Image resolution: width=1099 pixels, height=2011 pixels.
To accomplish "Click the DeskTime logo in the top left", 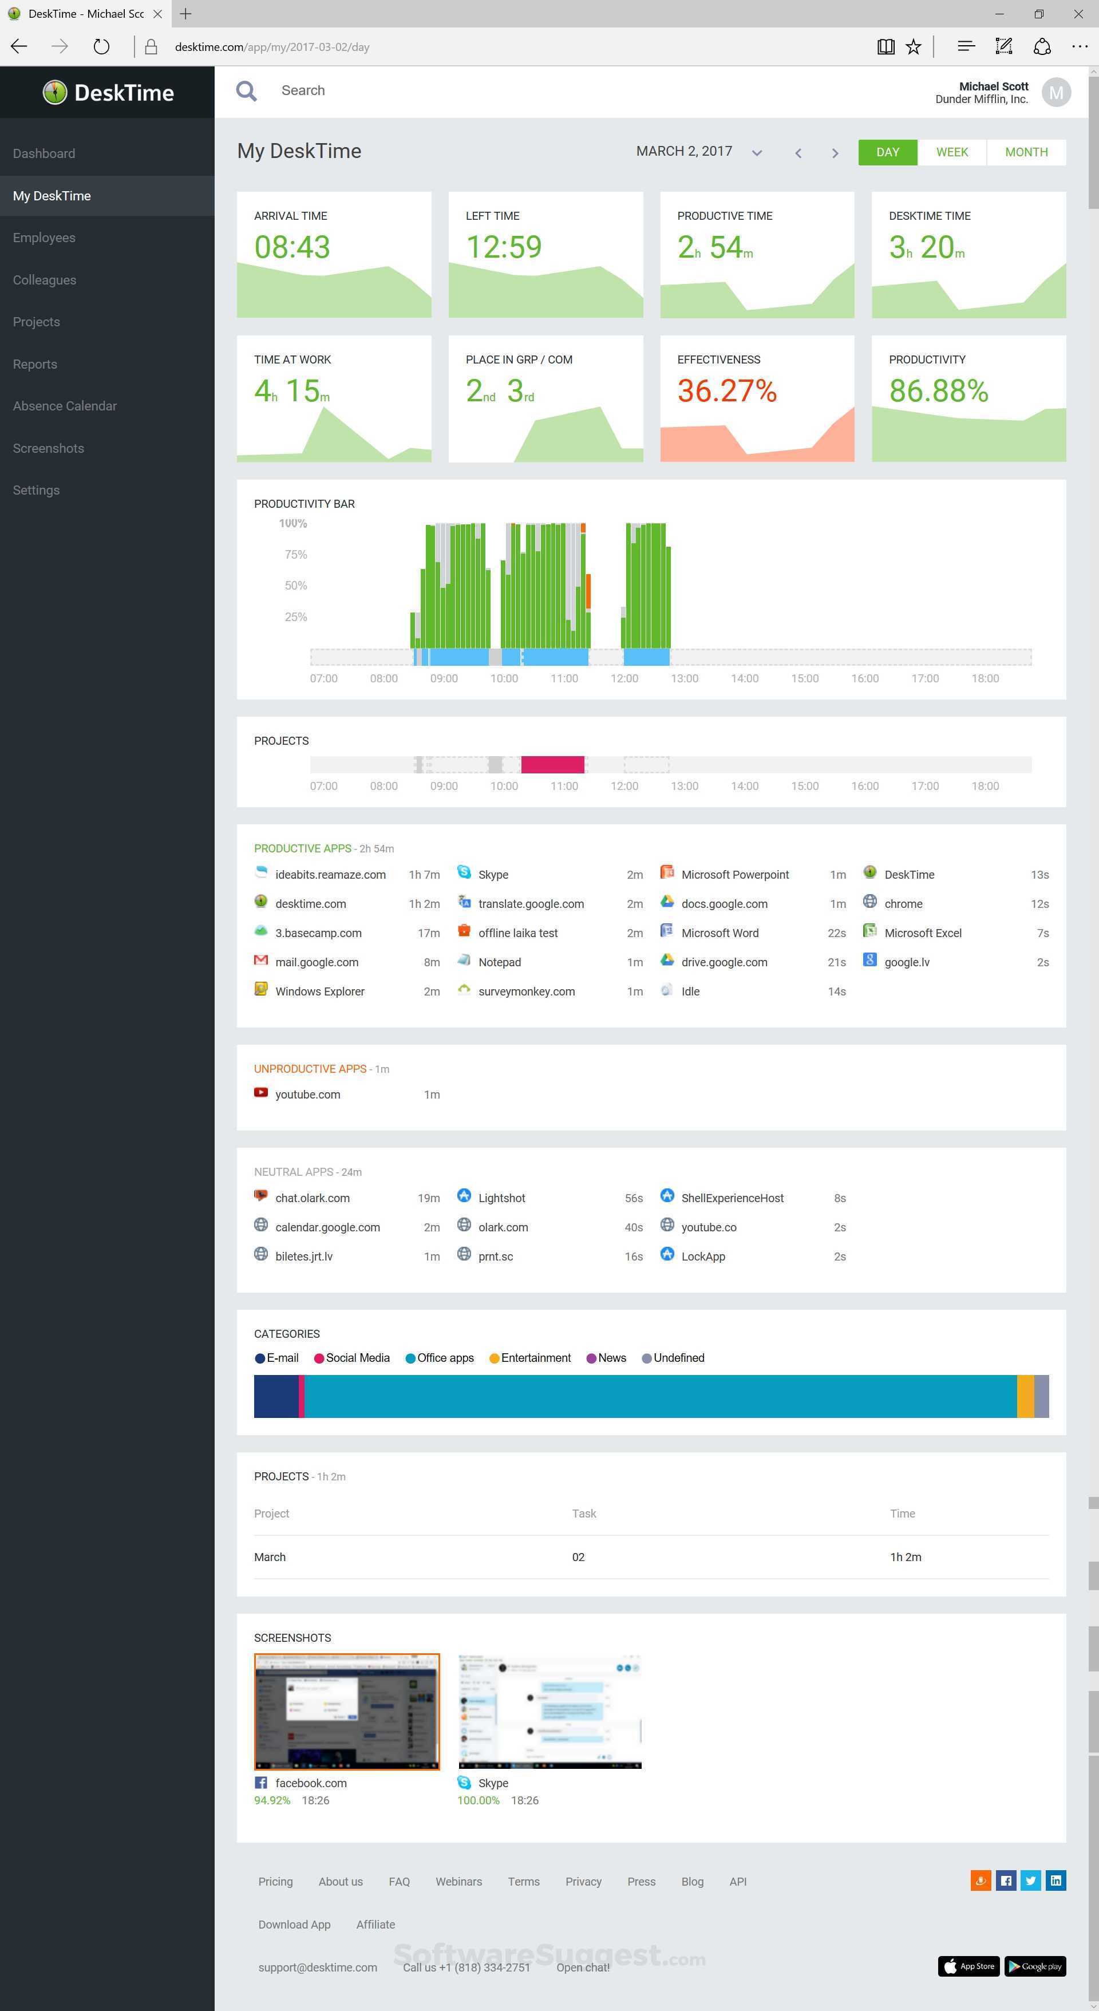I will (108, 92).
